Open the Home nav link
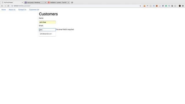This screenshot has width=185, height=104. 3,10
